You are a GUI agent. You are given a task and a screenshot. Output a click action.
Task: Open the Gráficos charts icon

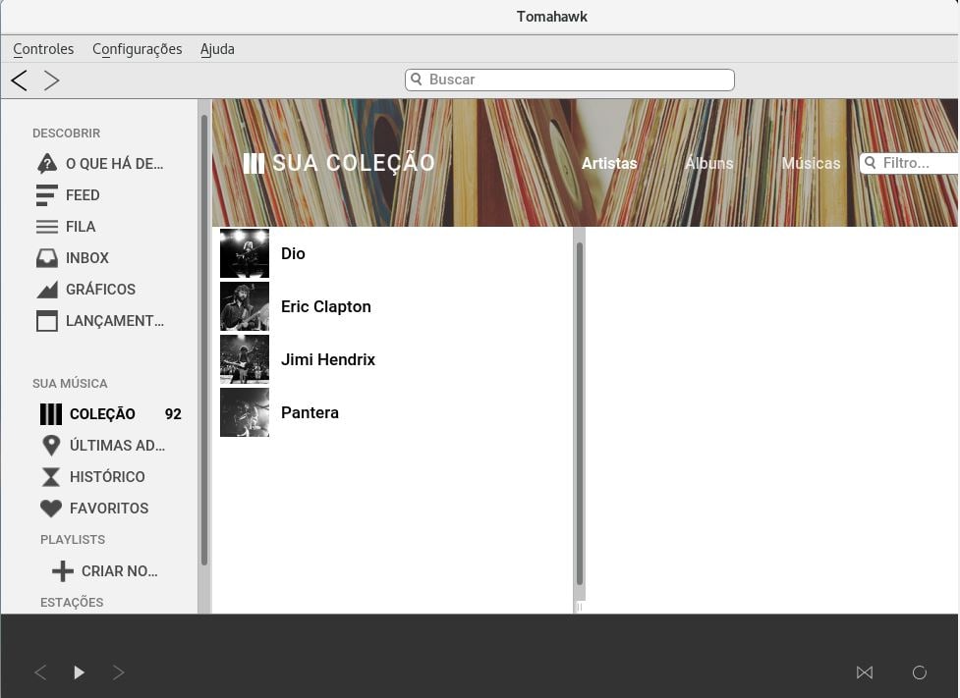coord(46,290)
